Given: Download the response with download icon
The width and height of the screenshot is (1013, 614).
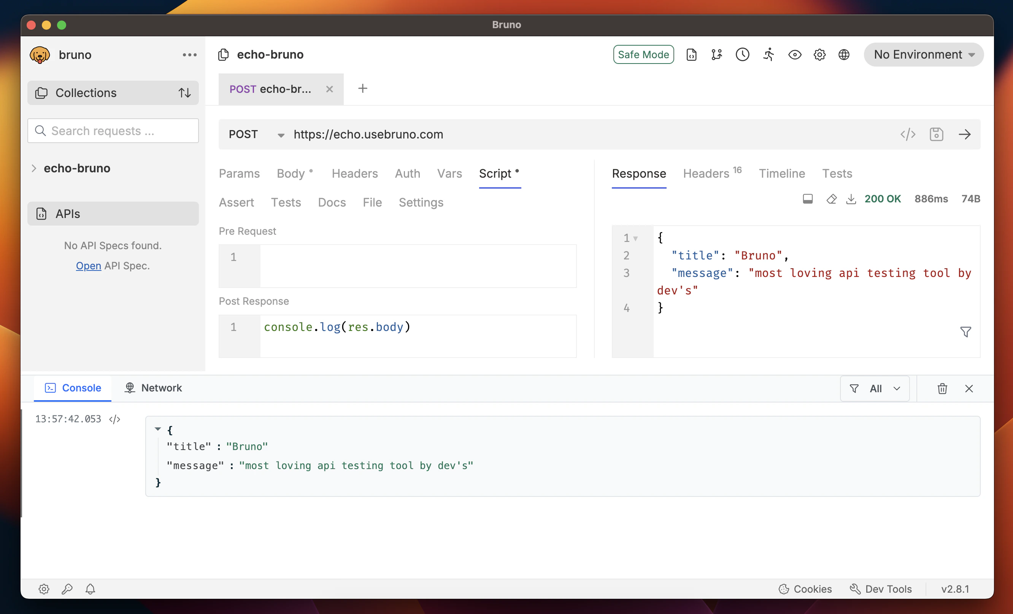Looking at the screenshot, I should (x=851, y=199).
